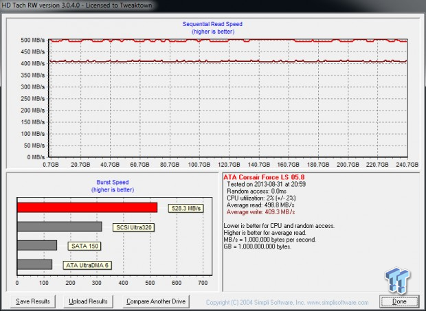Click the SATA 150 label

click(x=85, y=246)
